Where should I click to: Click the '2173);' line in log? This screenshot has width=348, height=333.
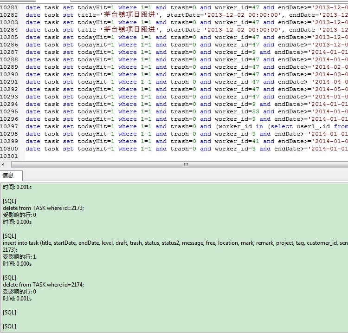(10, 250)
